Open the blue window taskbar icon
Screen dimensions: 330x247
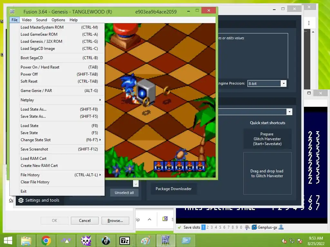click(x=186, y=241)
